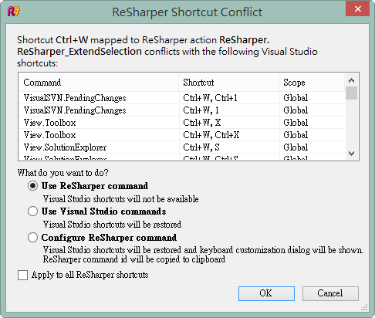Select the View.Toolbox Ctrl+W, X row
Viewport: 375px width, 318px height.
(182, 123)
